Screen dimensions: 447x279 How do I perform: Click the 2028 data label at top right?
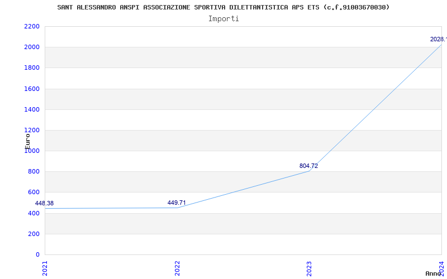coord(439,39)
